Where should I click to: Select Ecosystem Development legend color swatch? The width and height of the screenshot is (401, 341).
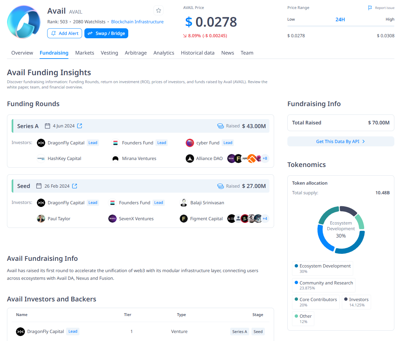pyautogui.click(x=296, y=266)
